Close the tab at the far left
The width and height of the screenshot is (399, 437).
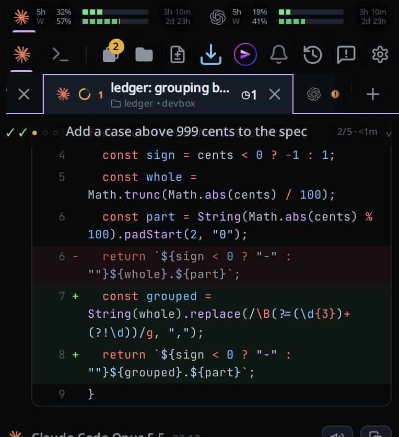(24, 94)
